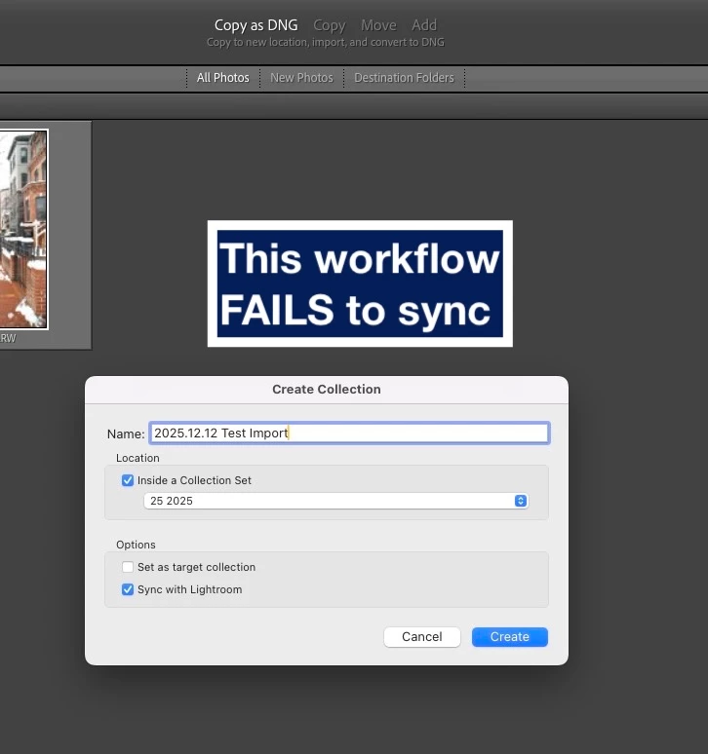Click the Options section label

click(x=136, y=545)
